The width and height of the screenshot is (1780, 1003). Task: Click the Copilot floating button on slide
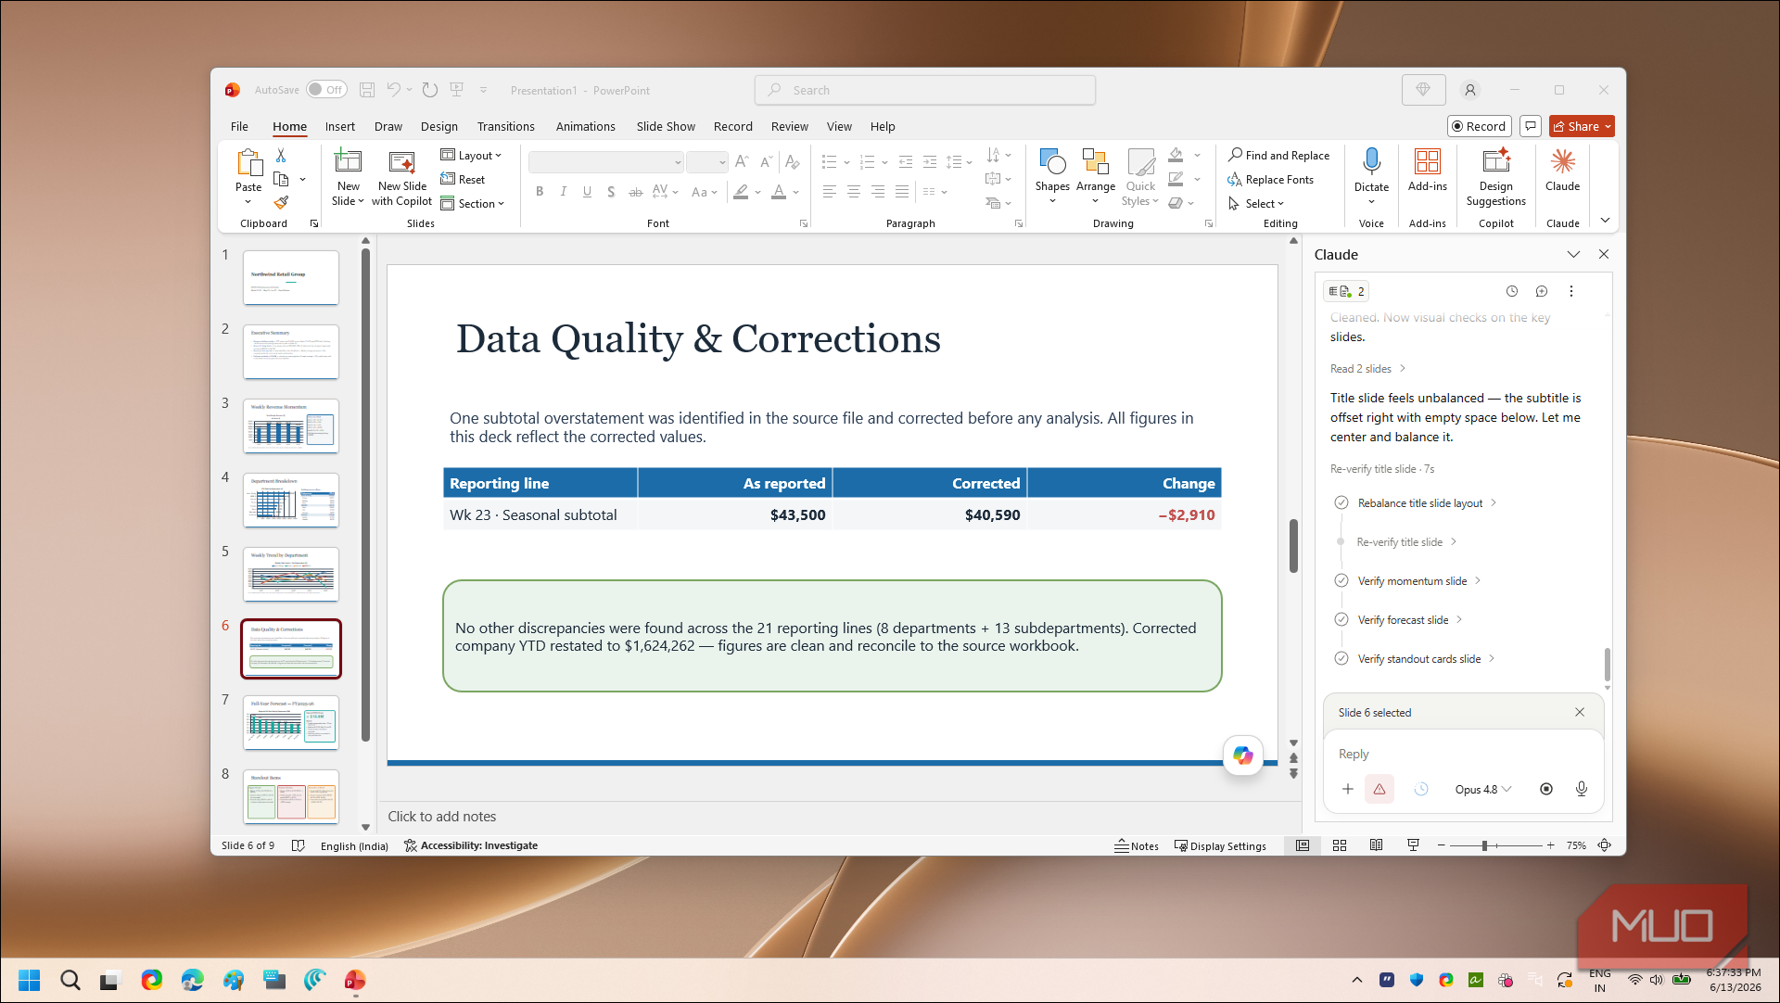pos(1242,755)
